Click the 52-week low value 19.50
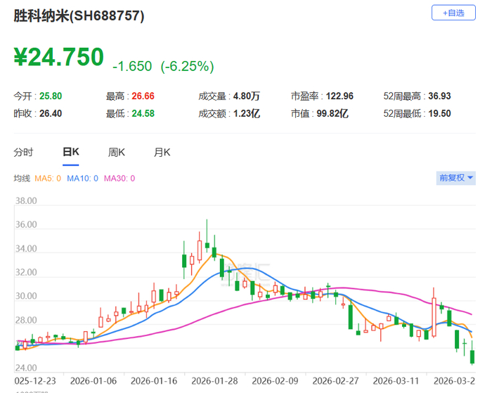Viewport: 492px width, 393px height. coord(439,113)
